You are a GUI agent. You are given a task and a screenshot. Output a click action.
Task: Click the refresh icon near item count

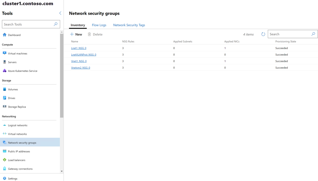(263, 34)
